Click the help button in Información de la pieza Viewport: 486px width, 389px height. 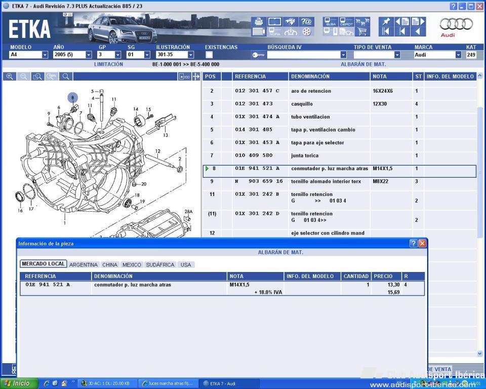[x=413, y=243]
